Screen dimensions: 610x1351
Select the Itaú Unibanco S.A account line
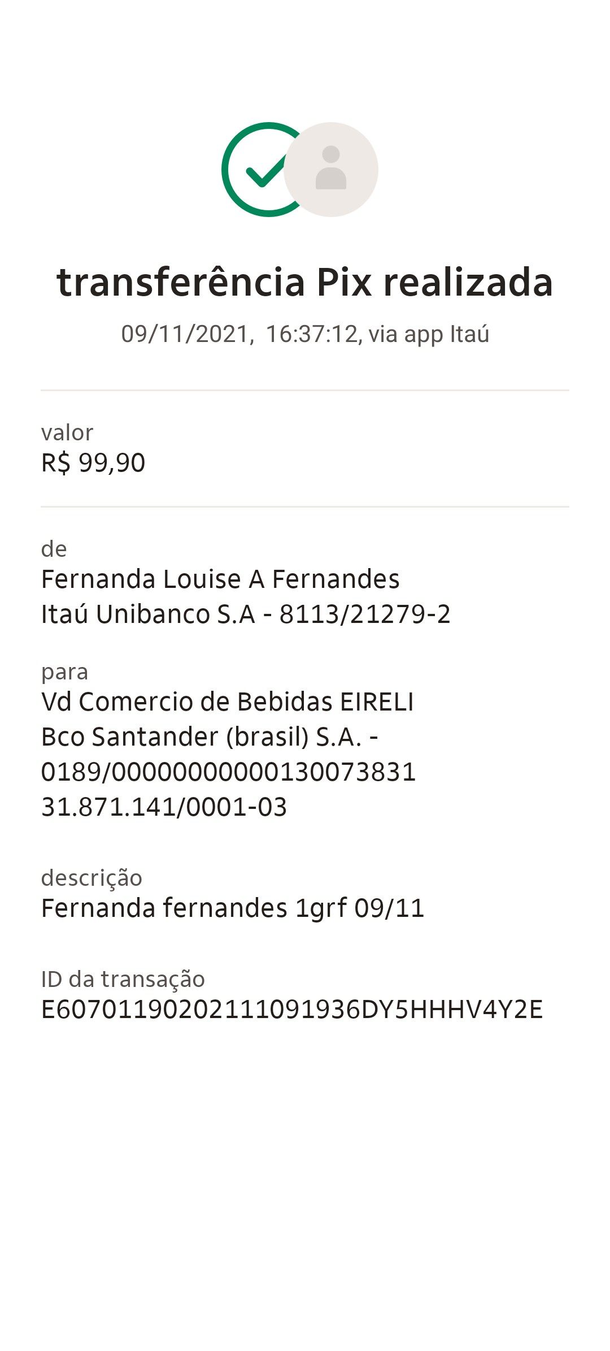[x=246, y=614]
